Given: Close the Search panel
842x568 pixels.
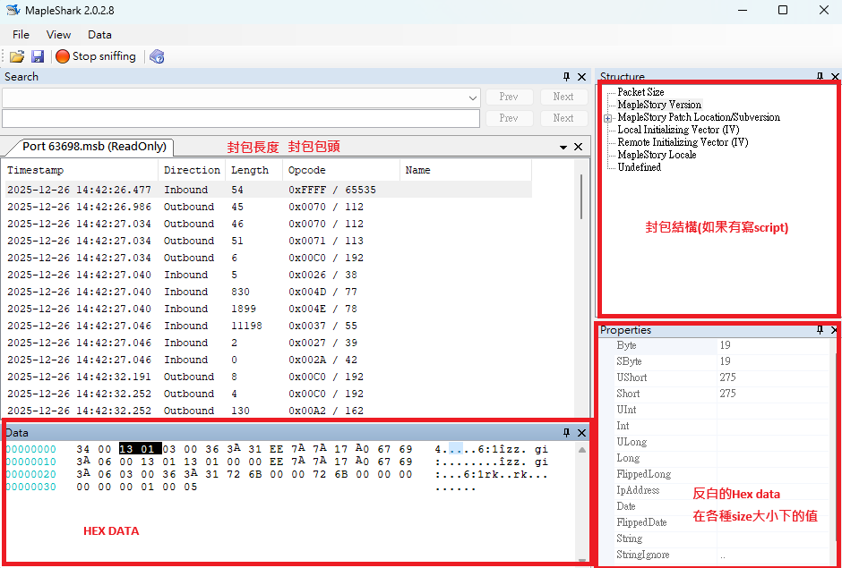Looking at the screenshot, I should [581, 77].
